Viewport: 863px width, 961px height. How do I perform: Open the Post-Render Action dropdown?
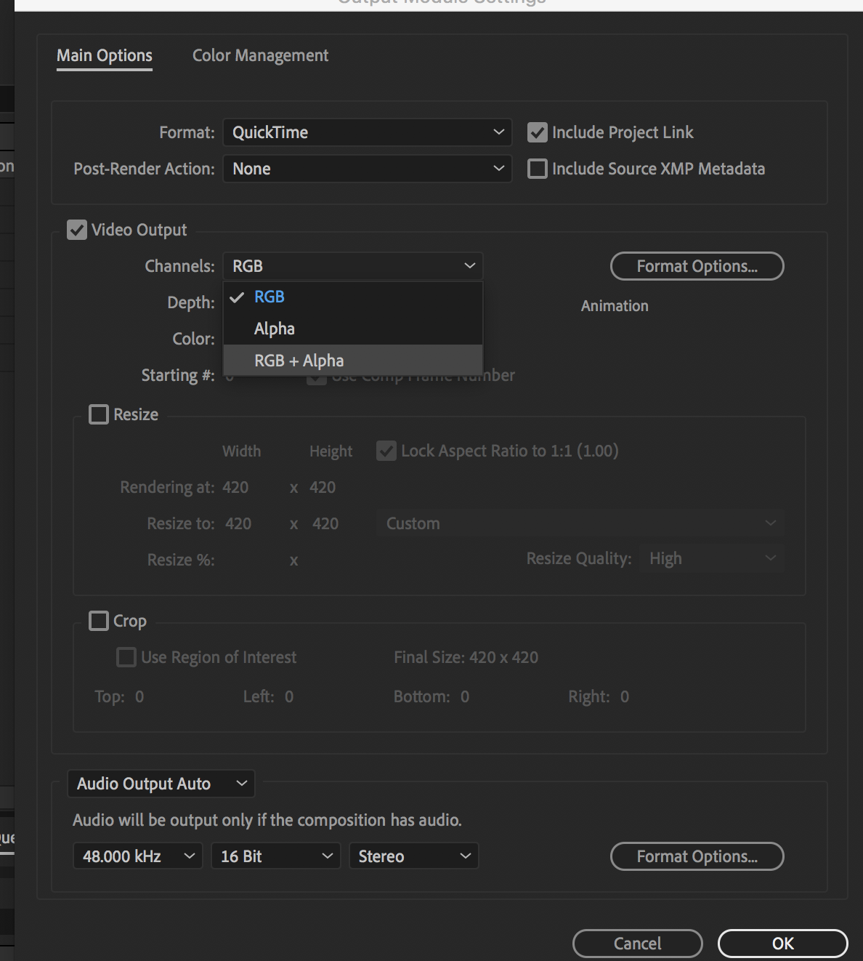pos(368,169)
